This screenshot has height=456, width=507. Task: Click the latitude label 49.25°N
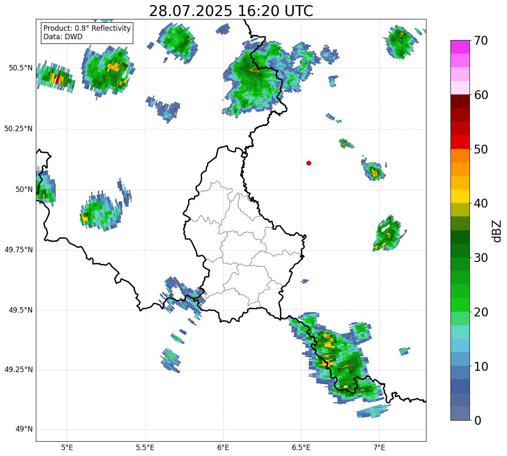point(18,370)
